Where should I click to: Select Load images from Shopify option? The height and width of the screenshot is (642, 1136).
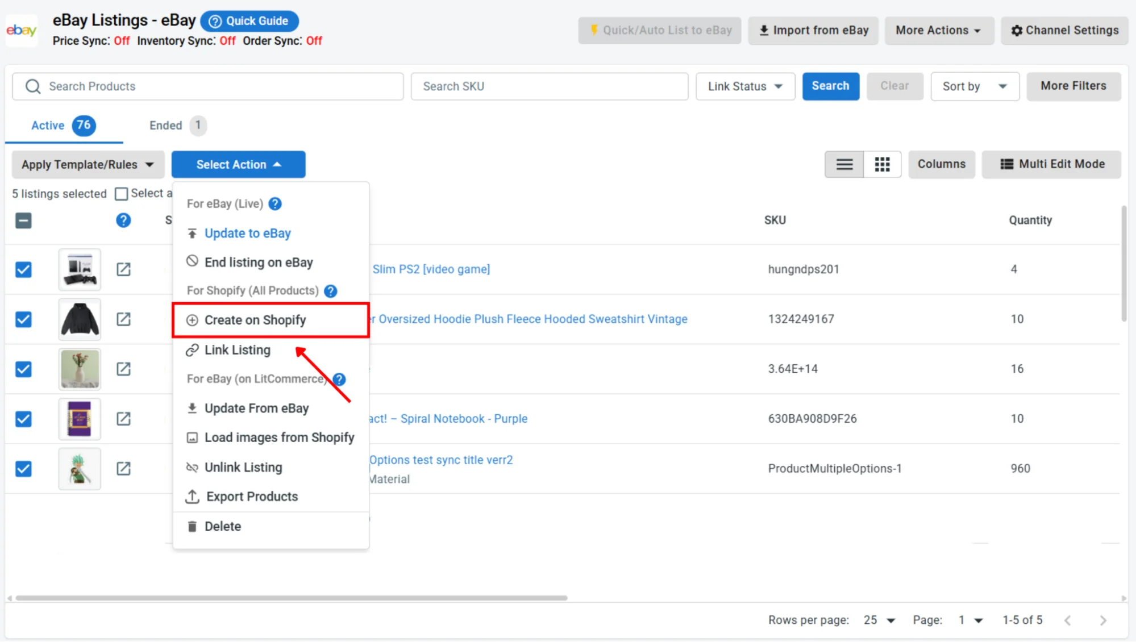coord(271,437)
